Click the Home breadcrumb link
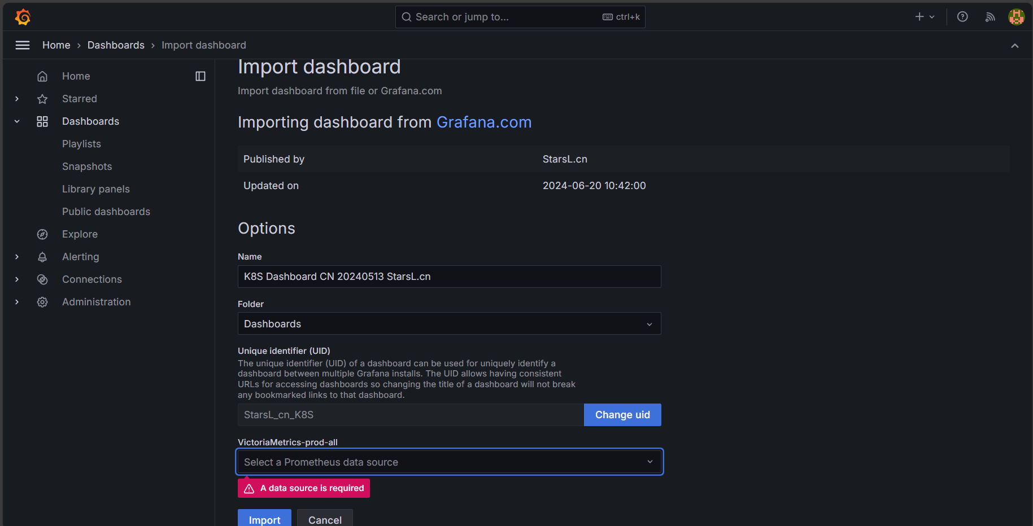The image size is (1033, 526). point(56,45)
